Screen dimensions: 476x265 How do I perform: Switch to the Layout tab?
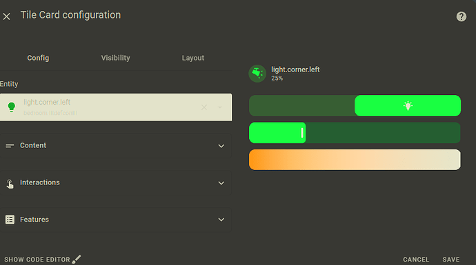tap(192, 58)
